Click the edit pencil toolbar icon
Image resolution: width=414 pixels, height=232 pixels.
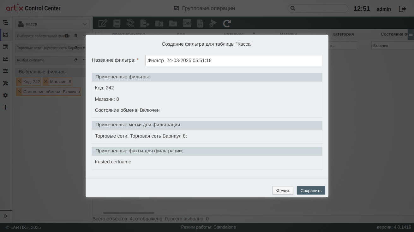(103, 23)
